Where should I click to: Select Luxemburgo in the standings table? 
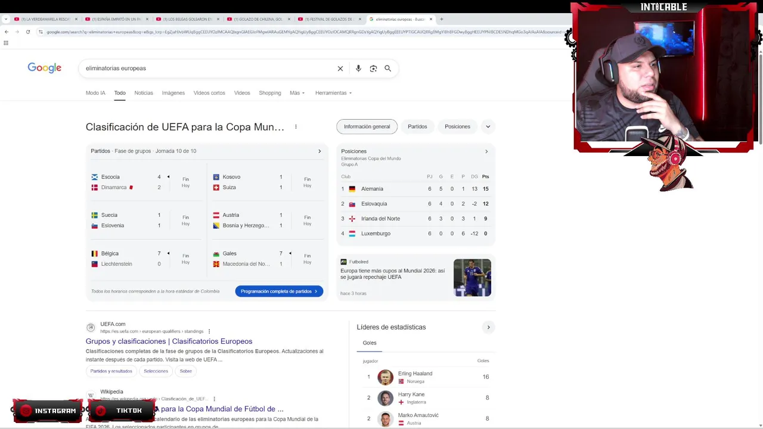415,234
